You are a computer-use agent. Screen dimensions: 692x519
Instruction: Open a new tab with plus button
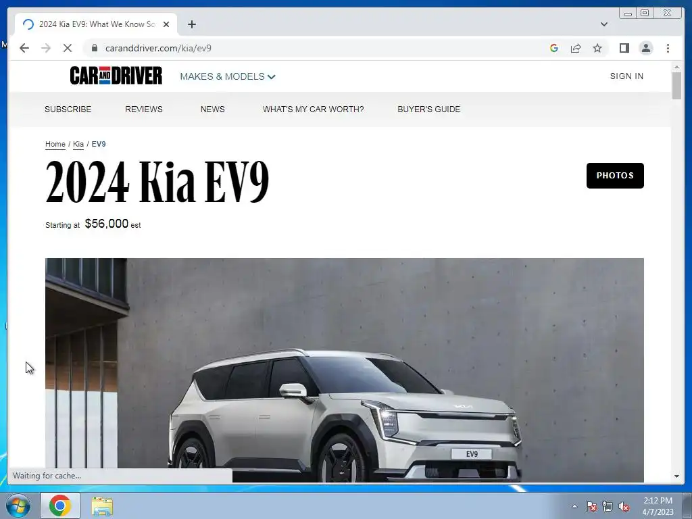click(191, 24)
